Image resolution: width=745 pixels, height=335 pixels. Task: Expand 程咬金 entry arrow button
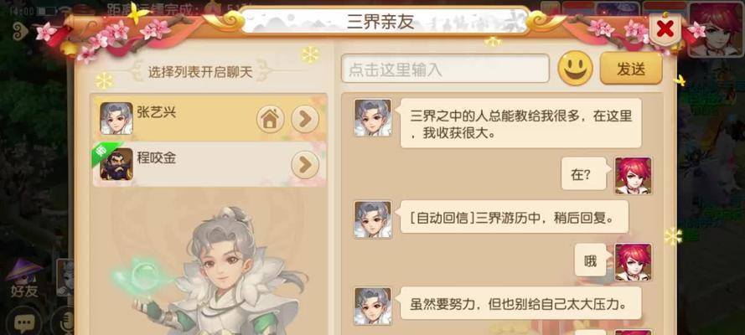305,165
